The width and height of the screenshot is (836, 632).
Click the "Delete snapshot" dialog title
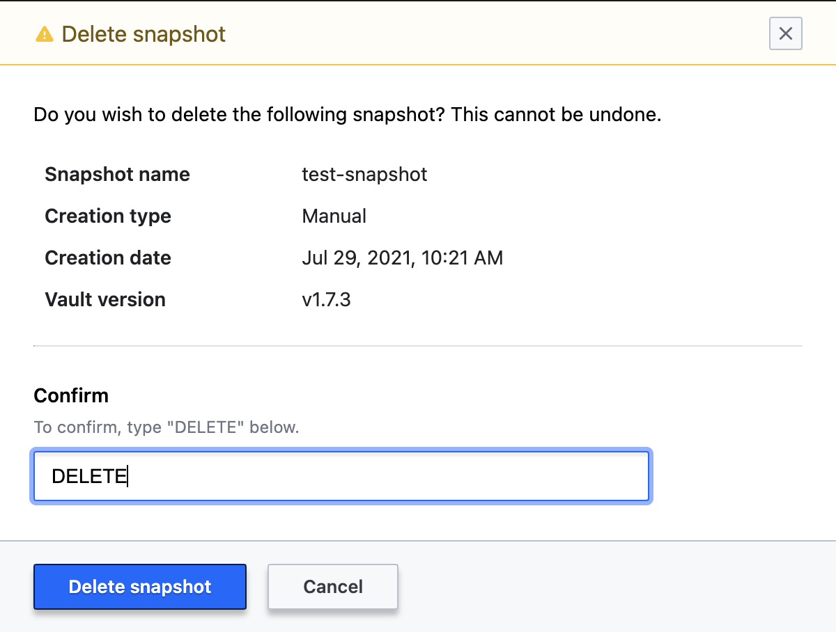point(144,34)
